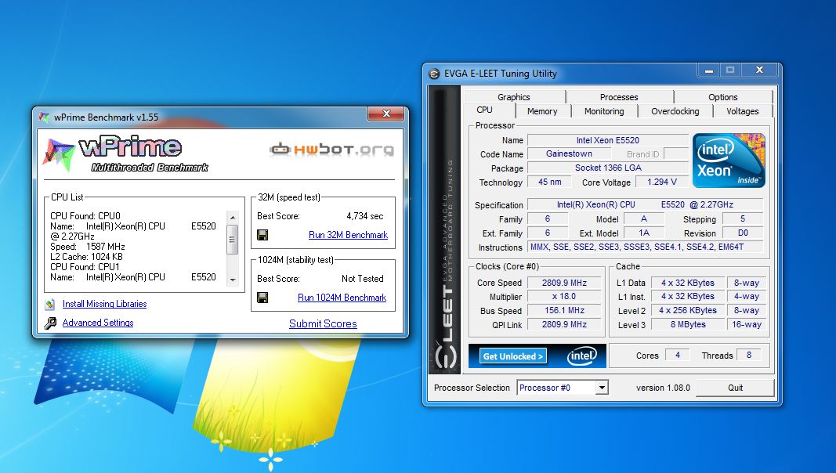
Task: Close the wPrime Benchmark window
Action: 386,114
